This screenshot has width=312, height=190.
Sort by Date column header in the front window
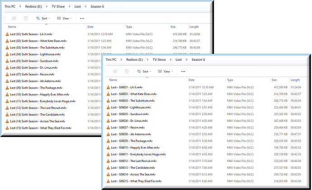click(x=191, y=80)
